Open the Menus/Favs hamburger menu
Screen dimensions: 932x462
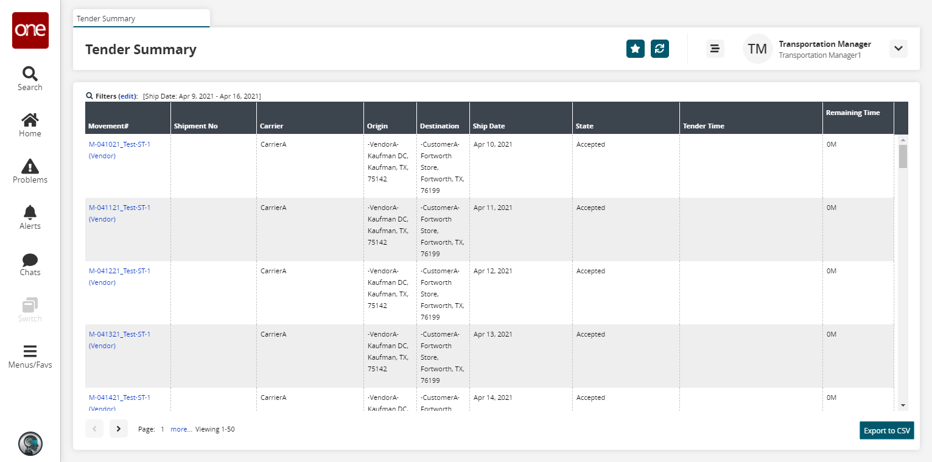click(x=30, y=357)
